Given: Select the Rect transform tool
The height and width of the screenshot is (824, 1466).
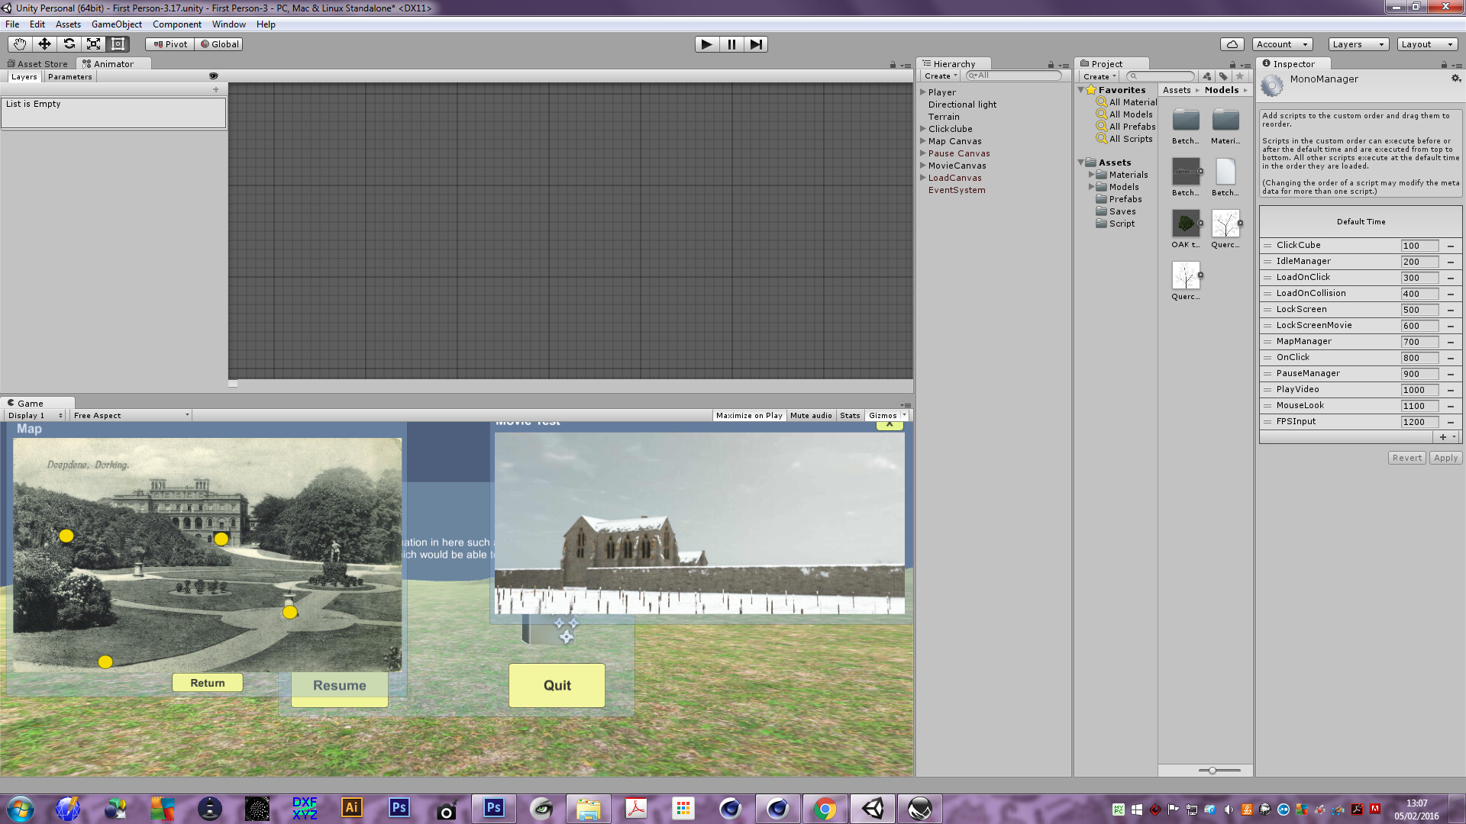Looking at the screenshot, I should tap(119, 43).
